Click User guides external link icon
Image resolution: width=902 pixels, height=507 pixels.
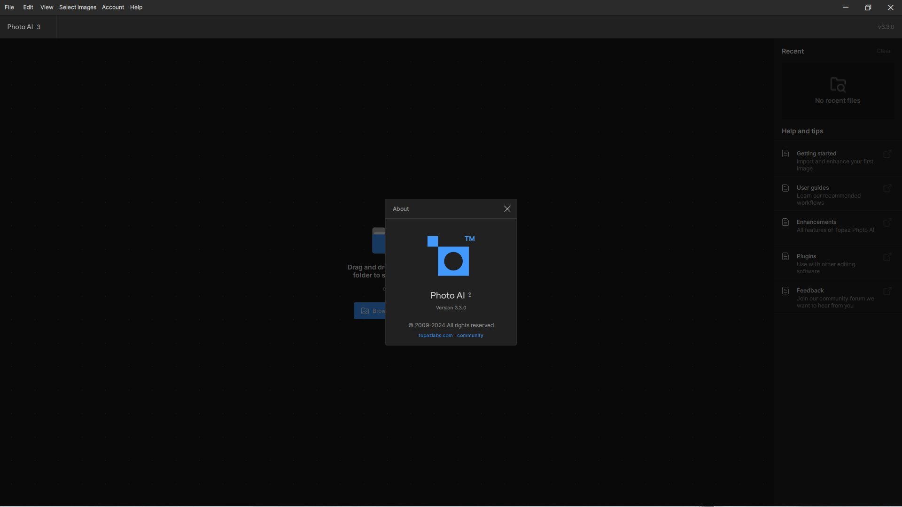click(x=887, y=188)
